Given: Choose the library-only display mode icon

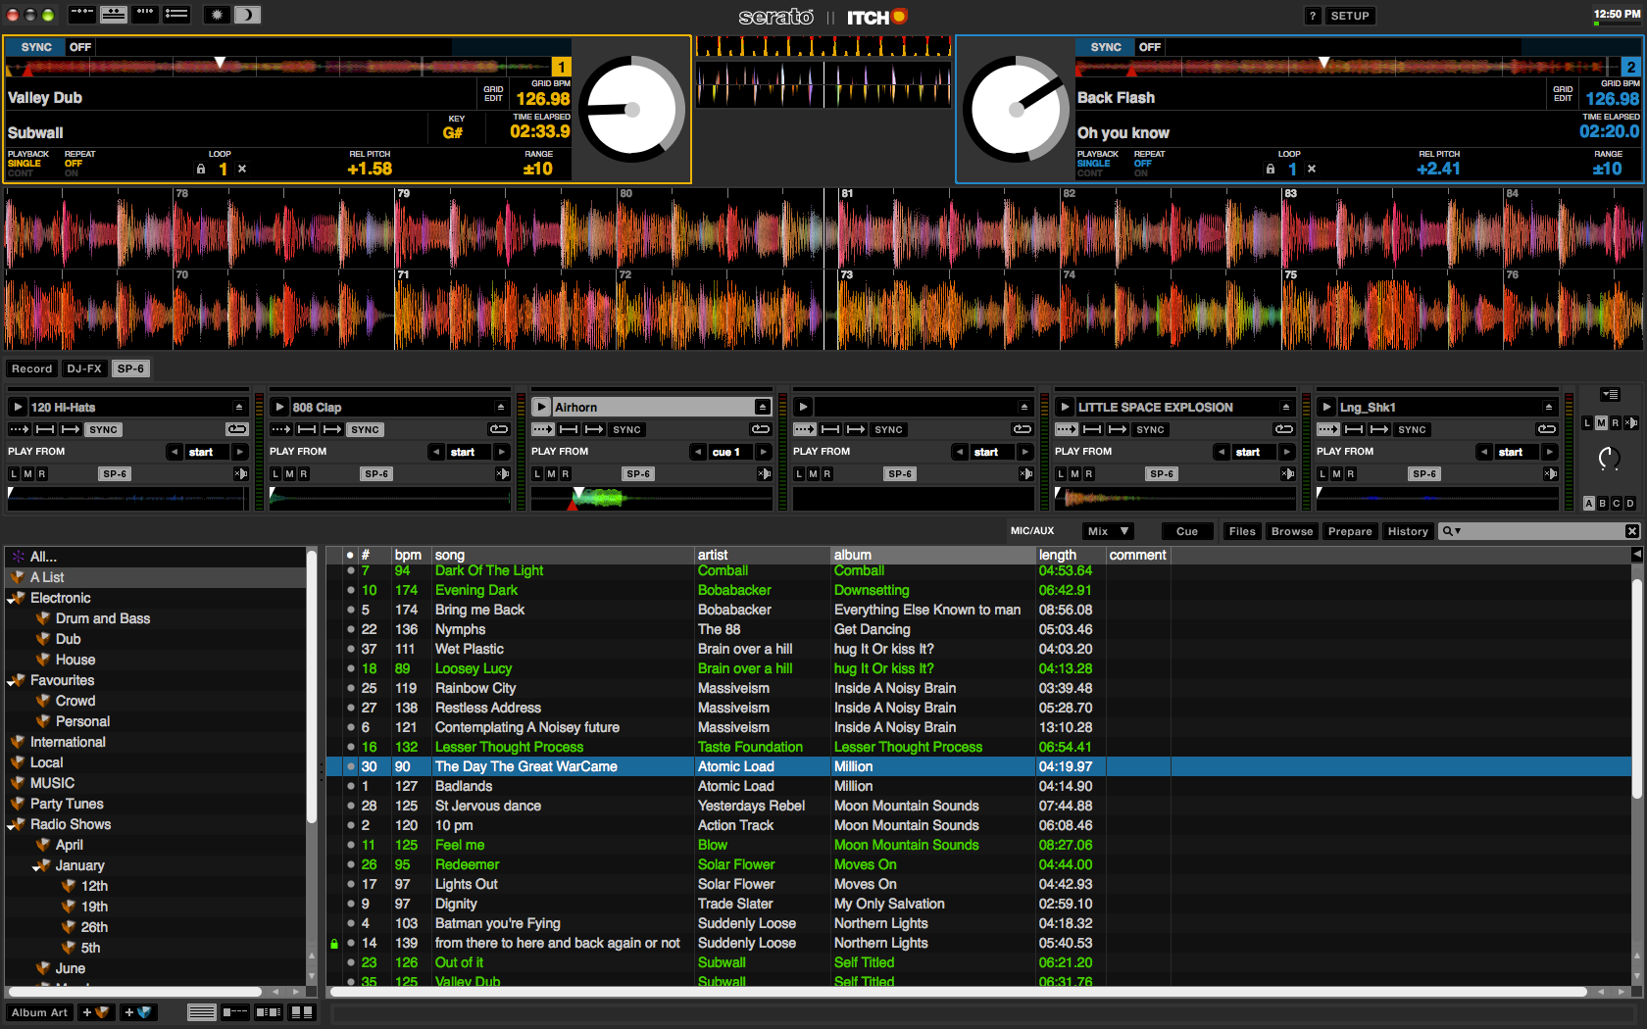Looking at the screenshot, I should click(176, 15).
